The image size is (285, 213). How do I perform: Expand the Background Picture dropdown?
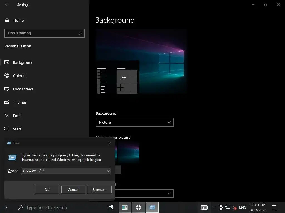134,122
